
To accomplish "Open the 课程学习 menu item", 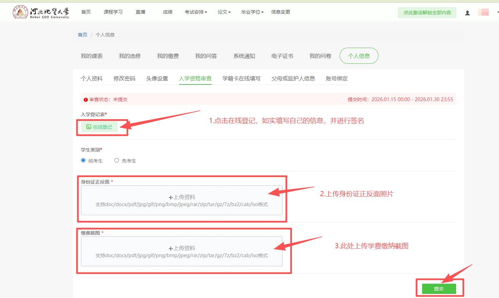I will point(113,12).
